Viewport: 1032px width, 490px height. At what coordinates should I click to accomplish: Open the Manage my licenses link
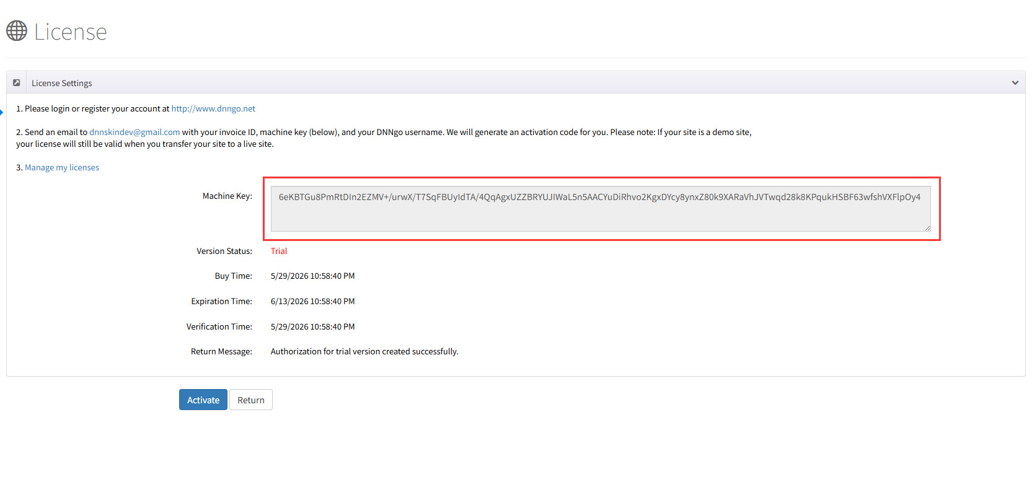point(62,167)
